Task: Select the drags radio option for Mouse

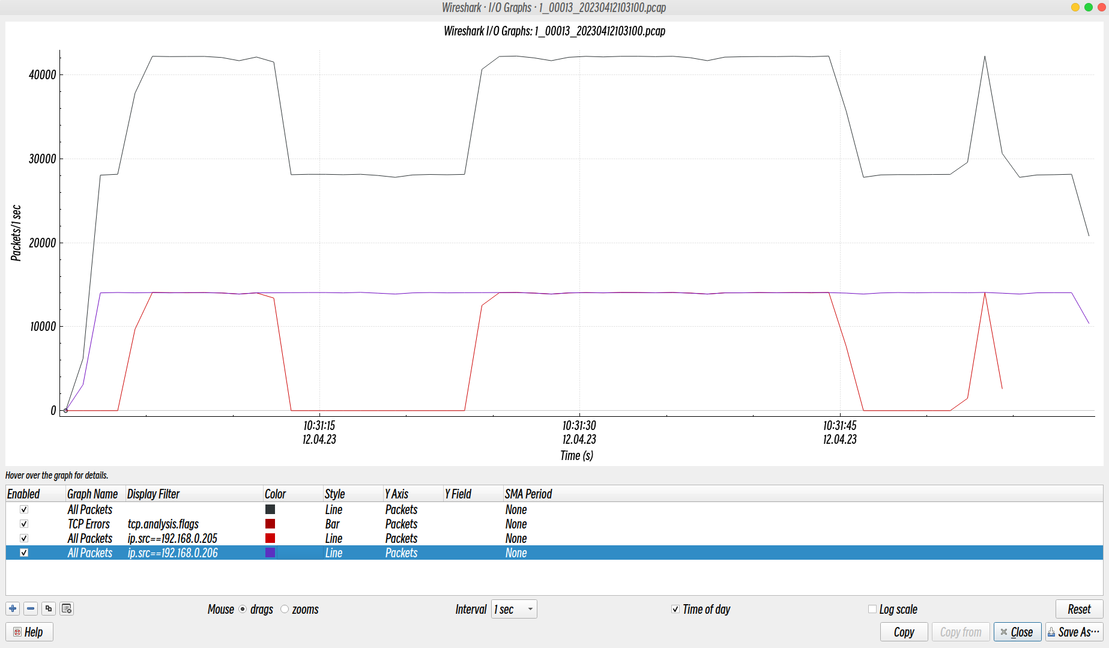Action: click(243, 609)
